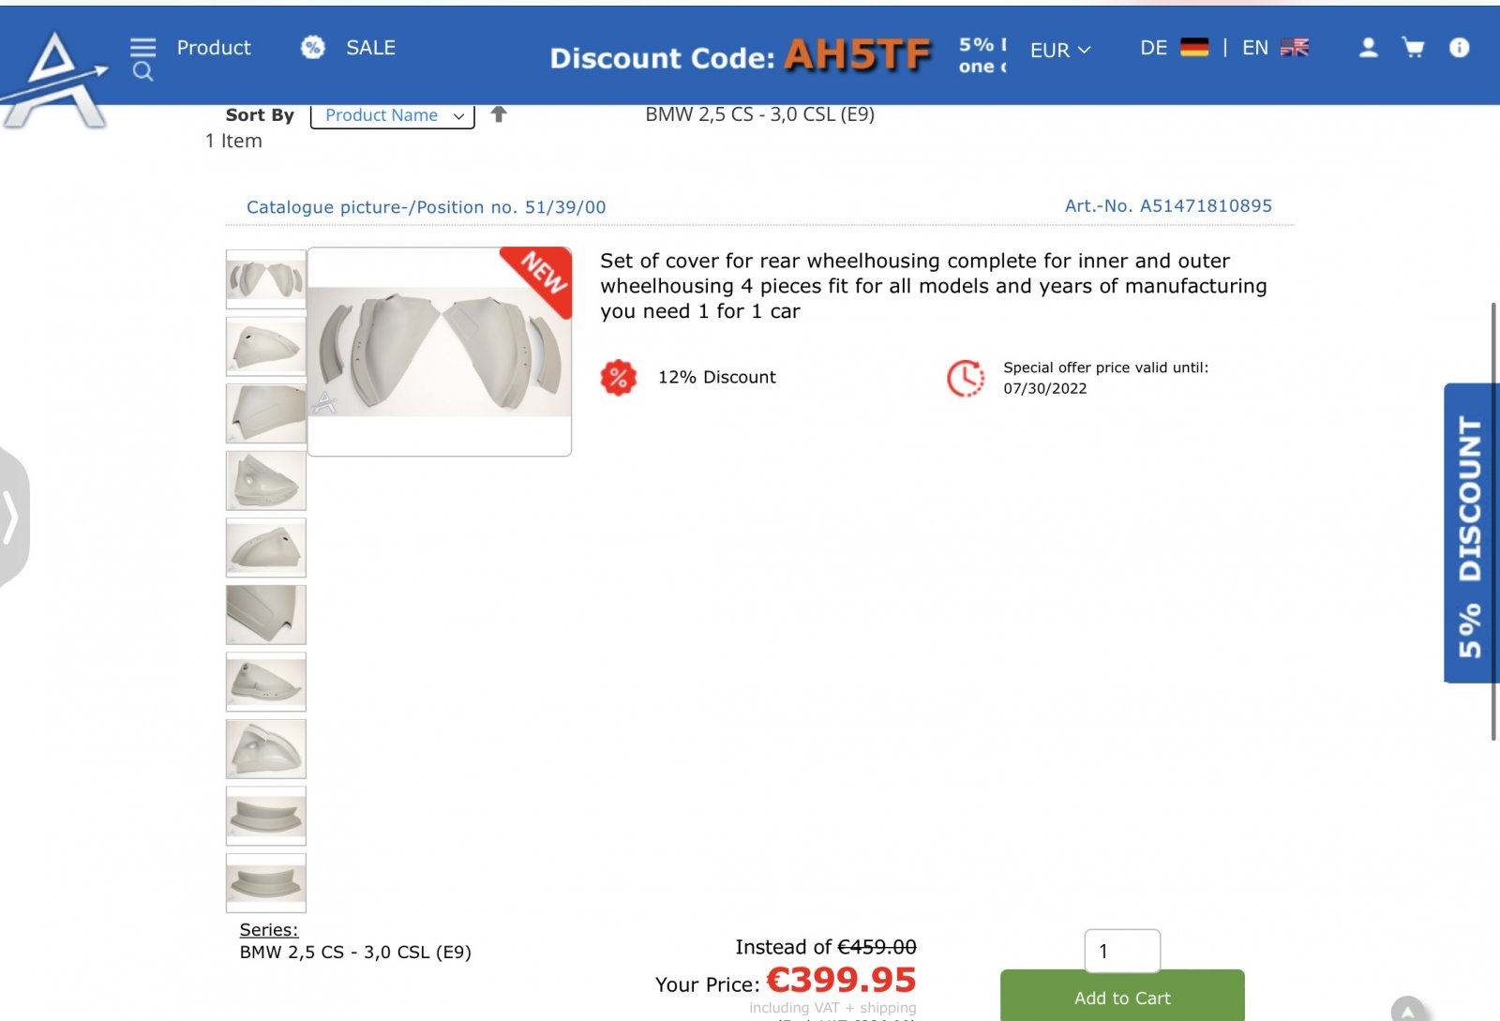This screenshot has width=1500, height=1021.
Task: Click the SALE percent badge icon
Action: click(x=313, y=47)
